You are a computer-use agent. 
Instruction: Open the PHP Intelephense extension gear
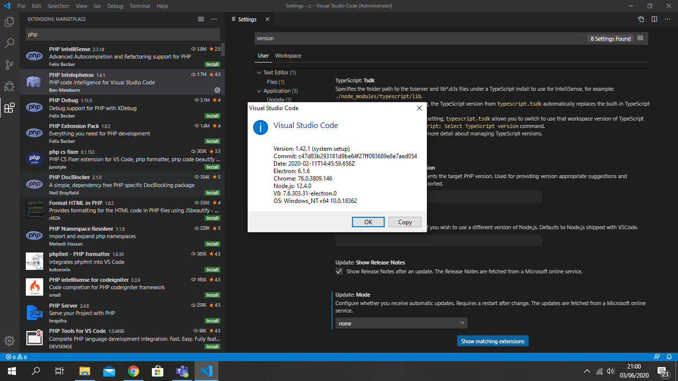217,90
